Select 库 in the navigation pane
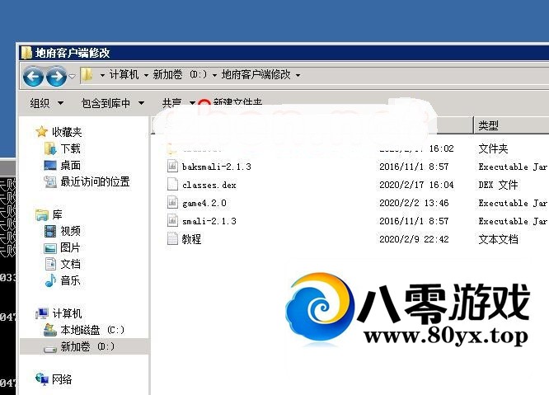549x395 pixels. 57,214
